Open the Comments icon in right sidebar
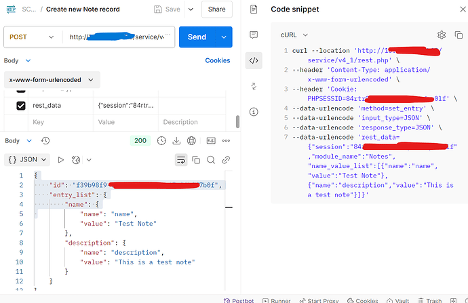Screen dimensions: 468x303 coord(254,35)
